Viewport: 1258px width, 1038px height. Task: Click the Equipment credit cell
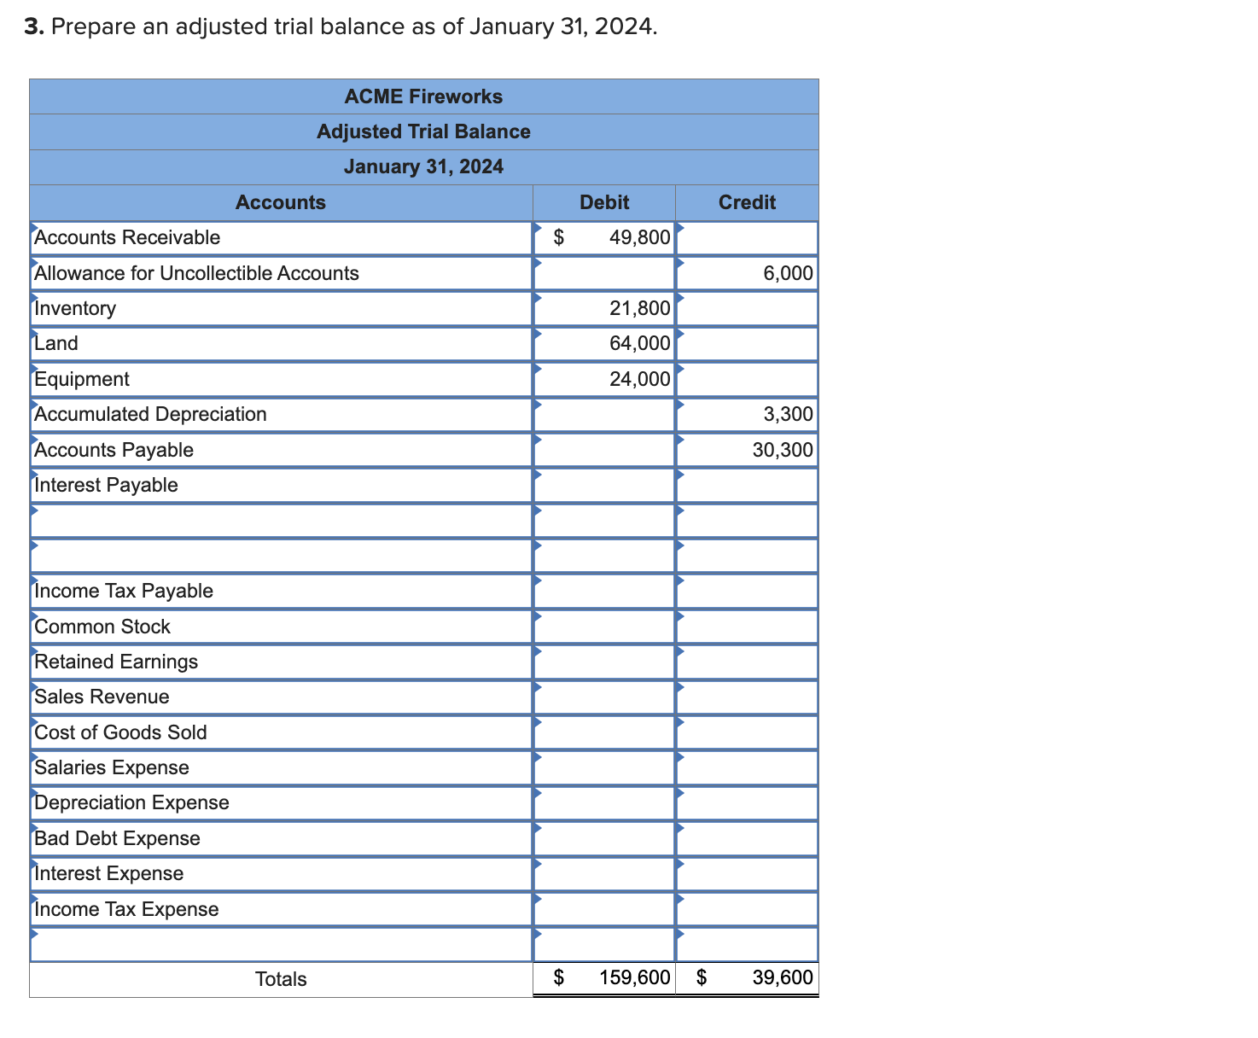coord(747,379)
